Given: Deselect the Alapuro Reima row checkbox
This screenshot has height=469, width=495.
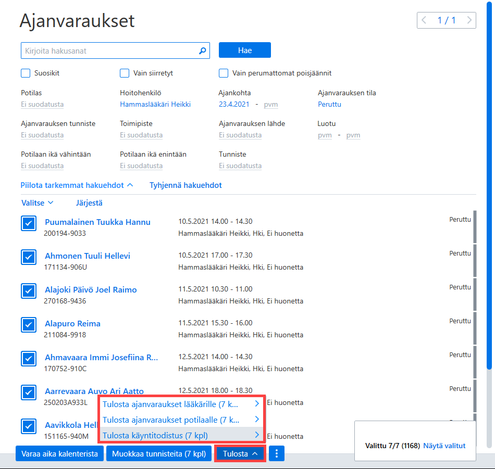Looking at the screenshot, I should (x=29, y=325).
